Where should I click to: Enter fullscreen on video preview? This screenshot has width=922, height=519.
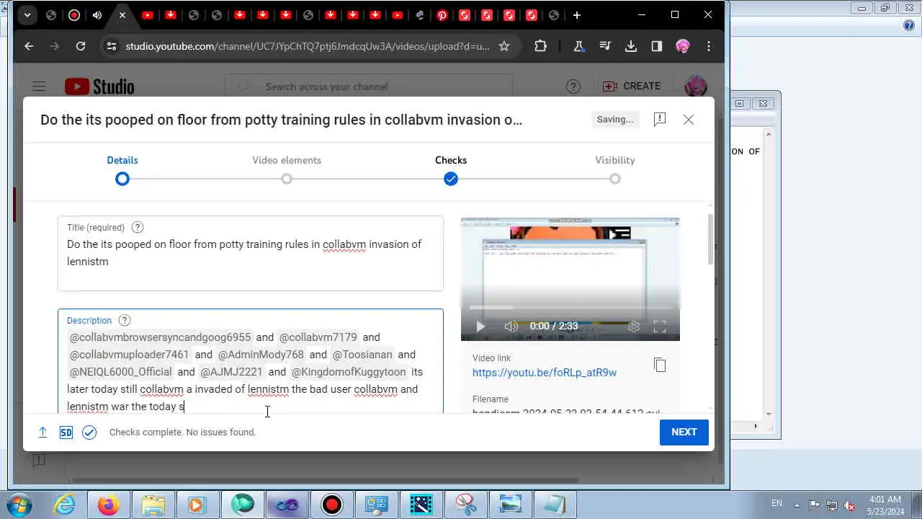click(660, 327)
